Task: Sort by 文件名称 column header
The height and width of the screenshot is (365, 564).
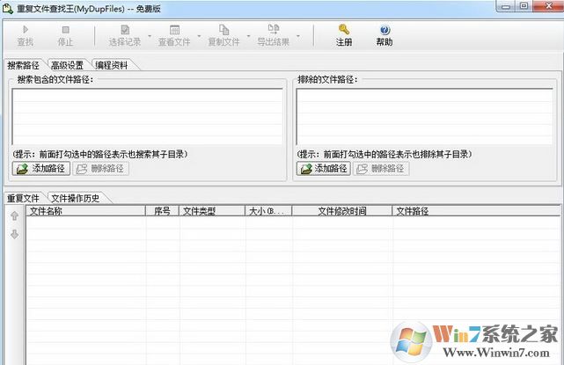Action: coord(85,211)
